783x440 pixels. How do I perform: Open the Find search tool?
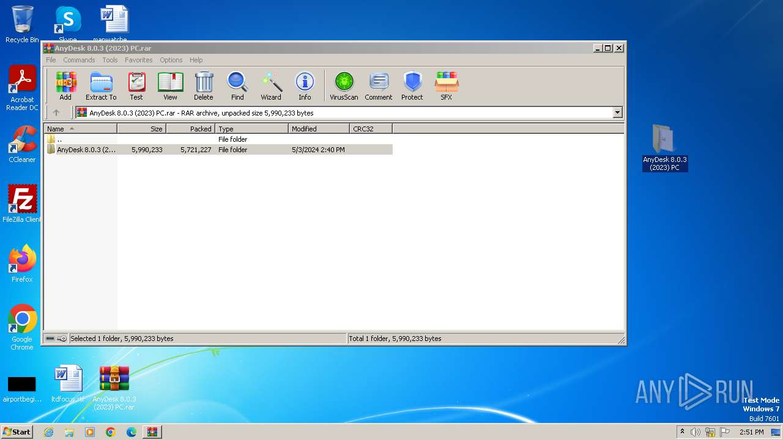(x=237, y=86)
